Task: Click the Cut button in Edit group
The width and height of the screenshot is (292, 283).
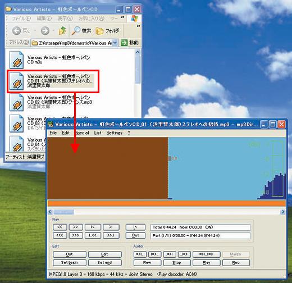Action: [x=69, y=254]
